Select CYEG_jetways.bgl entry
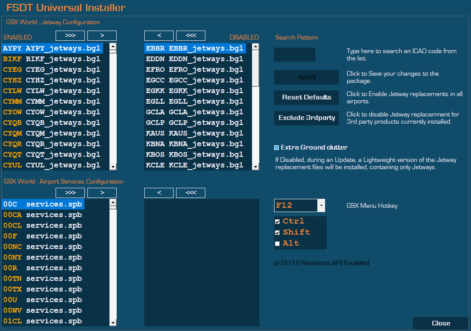The width and height of the screenshot is (471, 331). (x=52, y=70)
